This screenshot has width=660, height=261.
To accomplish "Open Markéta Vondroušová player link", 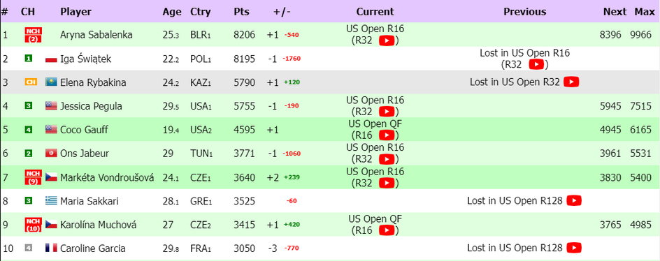I will [x=107, y=177].
